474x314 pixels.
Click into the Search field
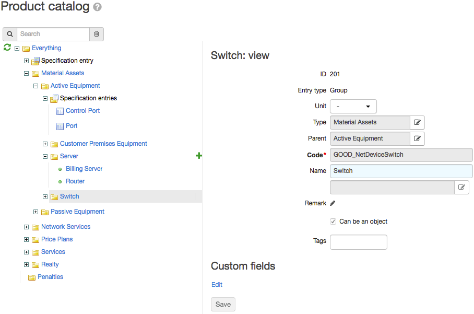point(53,34)
